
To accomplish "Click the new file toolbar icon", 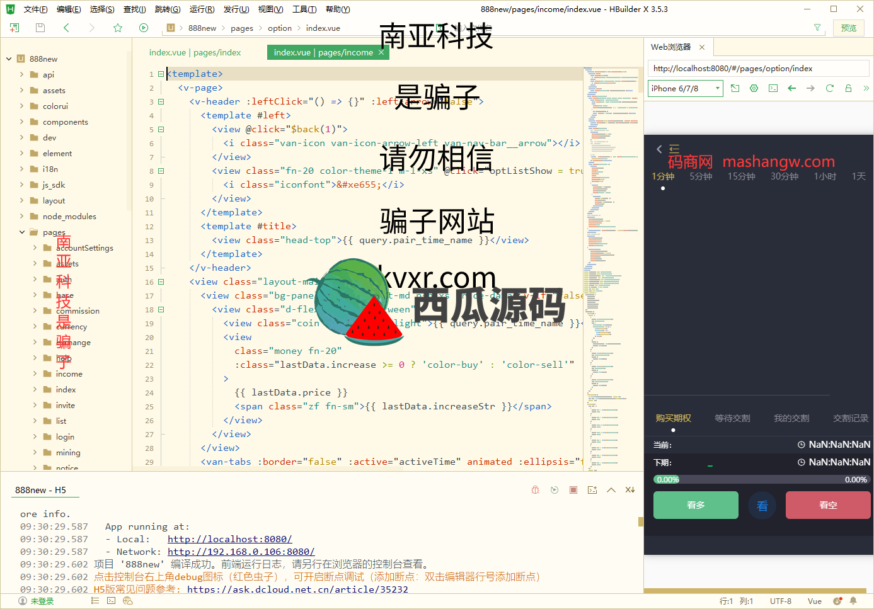I will tap(14, 28).
